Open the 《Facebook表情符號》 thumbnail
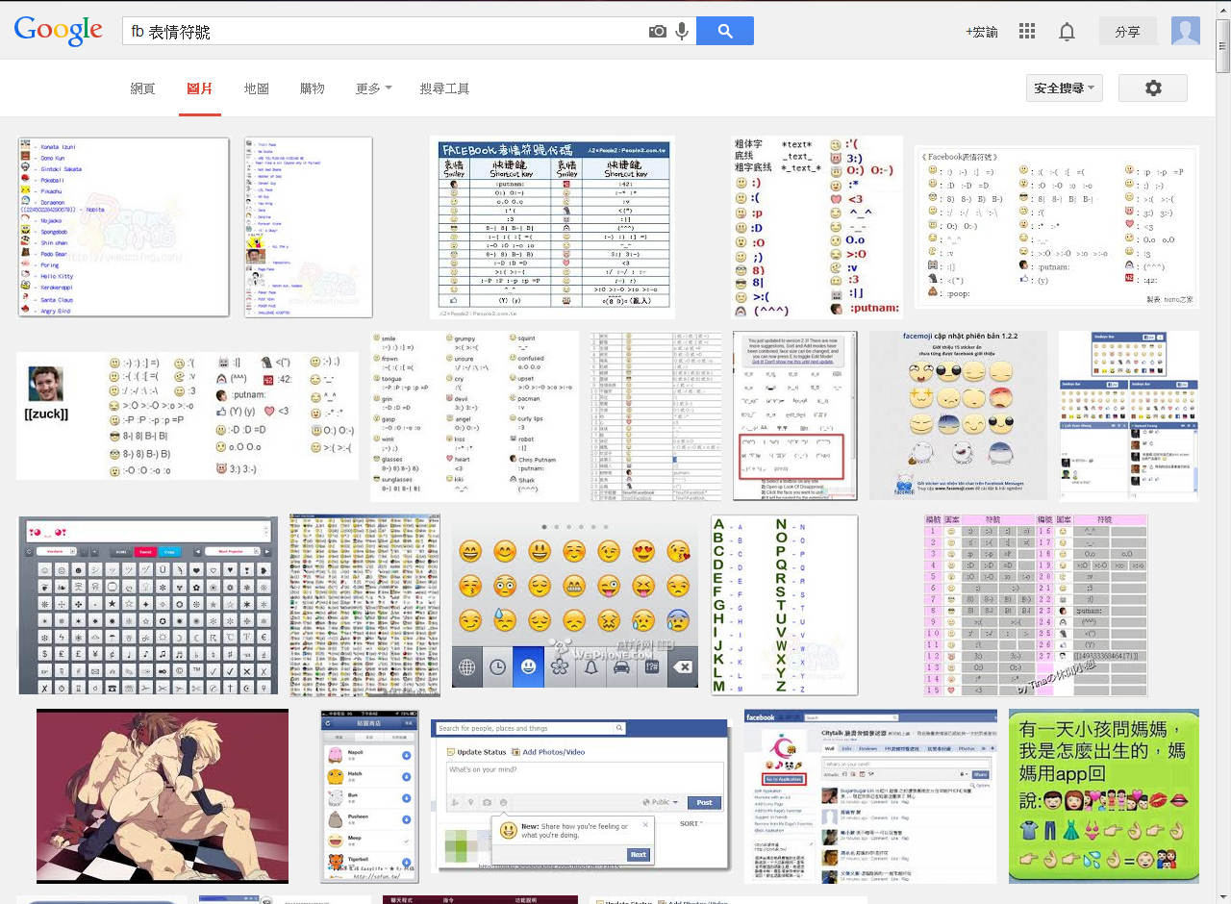 tap(1056, 227)
